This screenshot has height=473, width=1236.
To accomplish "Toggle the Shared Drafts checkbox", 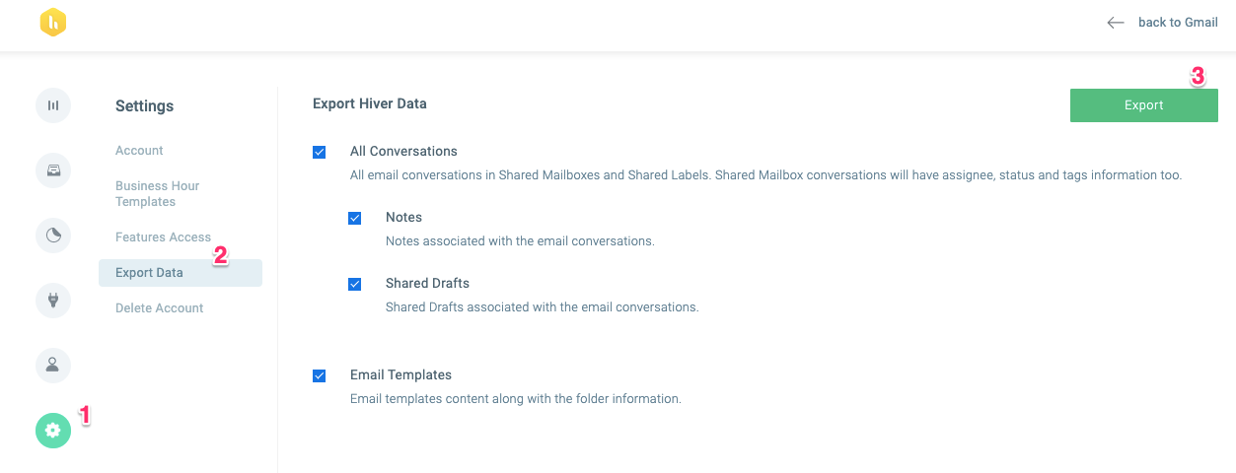I will pos(354,284).
